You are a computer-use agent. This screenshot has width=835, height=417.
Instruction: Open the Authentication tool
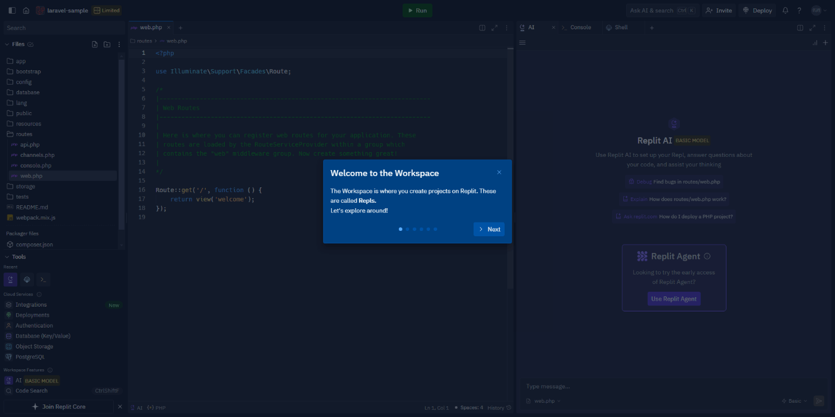point(63,326)
